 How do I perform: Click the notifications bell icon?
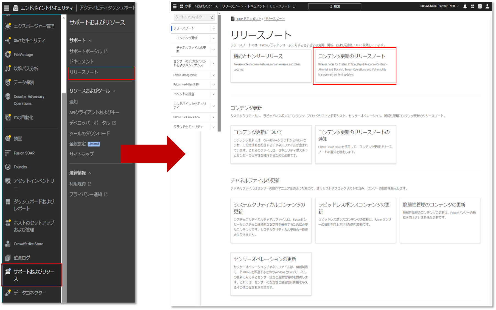[465, 6]
